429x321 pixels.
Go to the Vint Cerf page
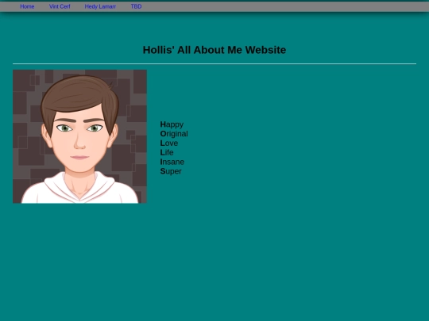60,6
